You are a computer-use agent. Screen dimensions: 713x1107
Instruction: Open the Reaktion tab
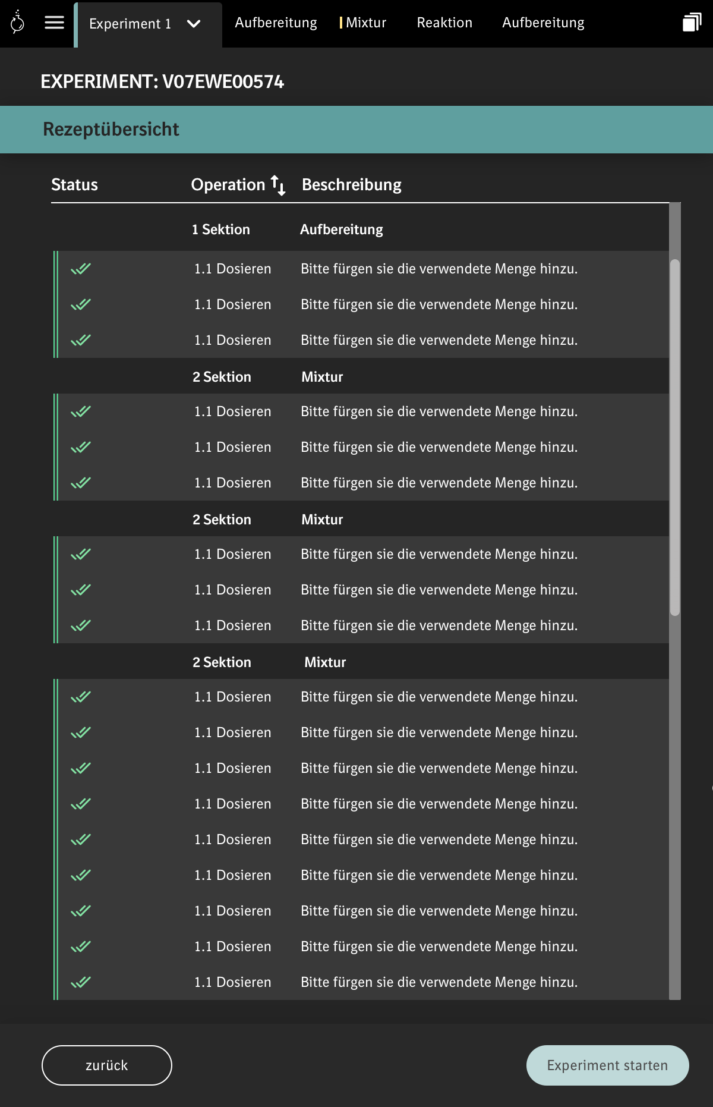pyautogui.click(x=444, y=23)
